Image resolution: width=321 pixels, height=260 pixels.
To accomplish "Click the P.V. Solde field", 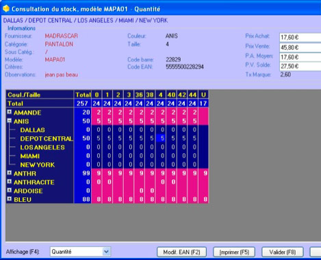I will tap(300, 66).
